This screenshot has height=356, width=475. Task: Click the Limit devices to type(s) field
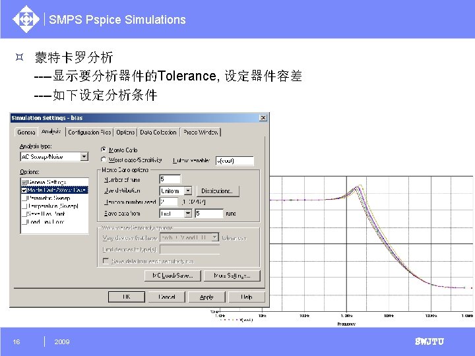pos(189,249)
